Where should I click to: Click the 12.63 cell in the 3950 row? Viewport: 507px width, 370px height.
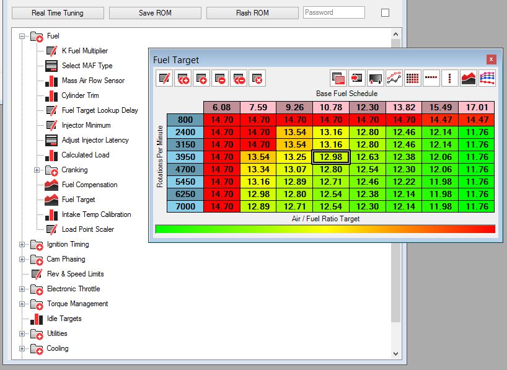[x=368, y=157]
